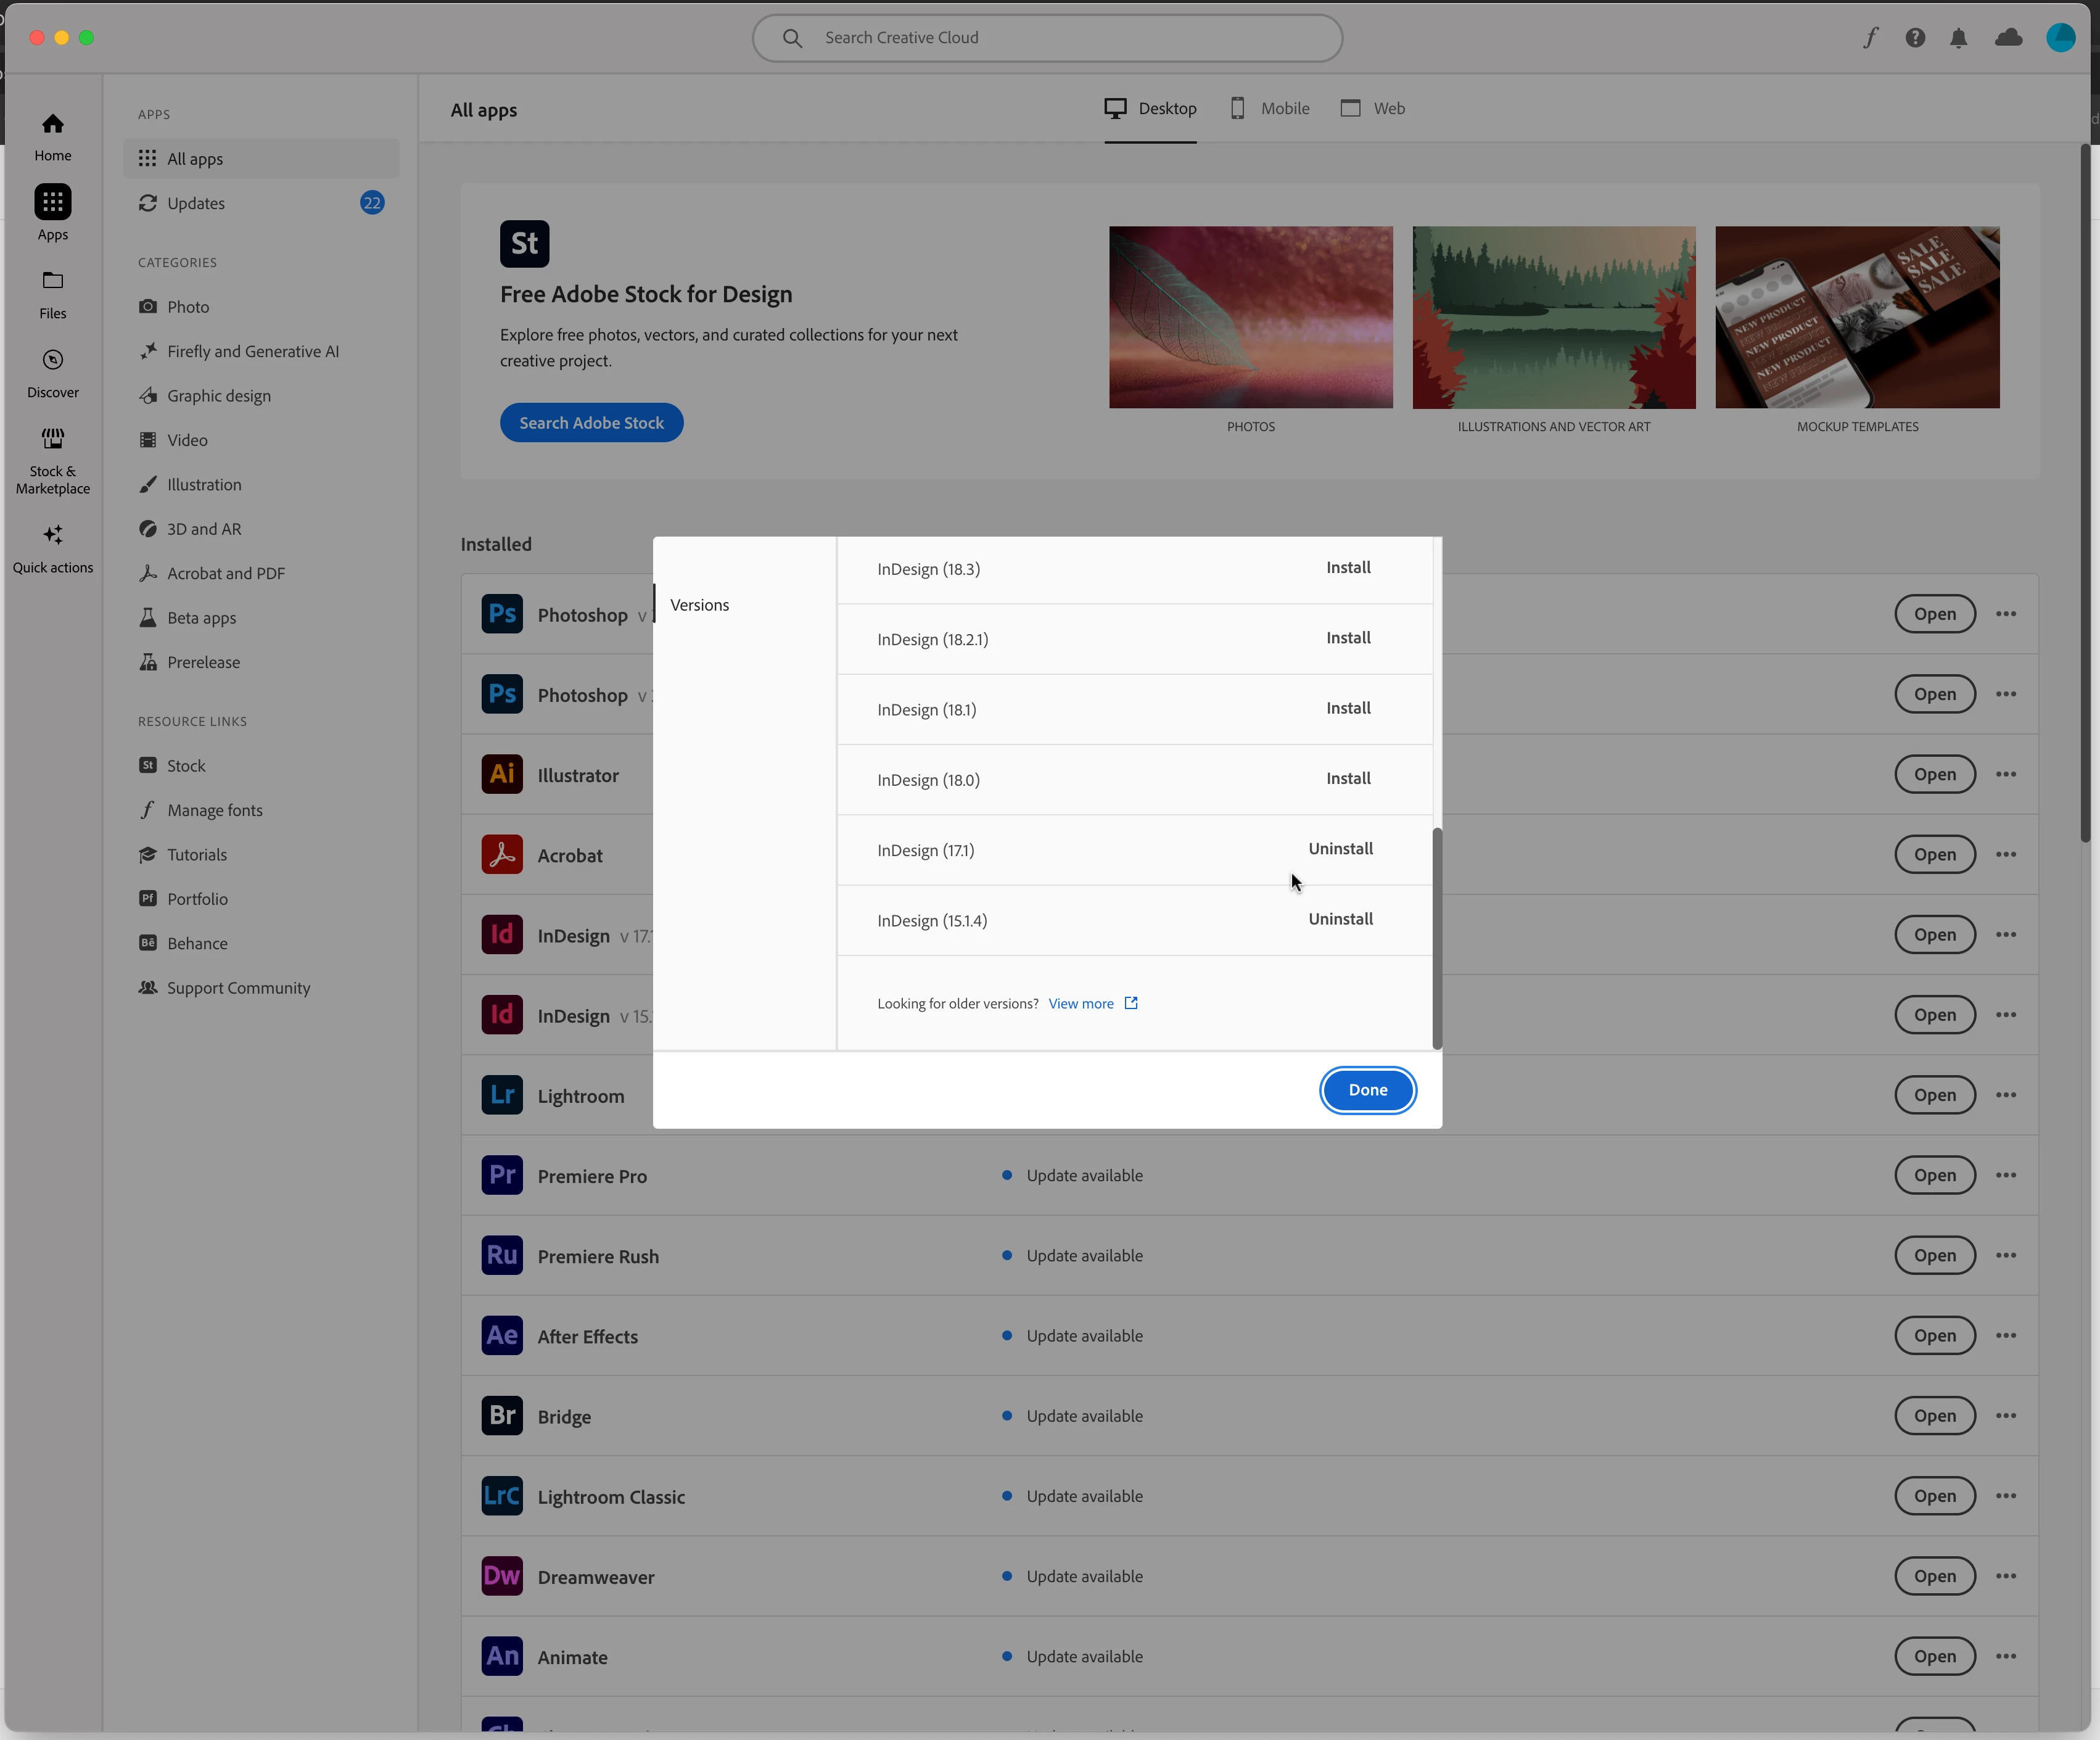Click View more older versions link

tap(1081, 1004)
